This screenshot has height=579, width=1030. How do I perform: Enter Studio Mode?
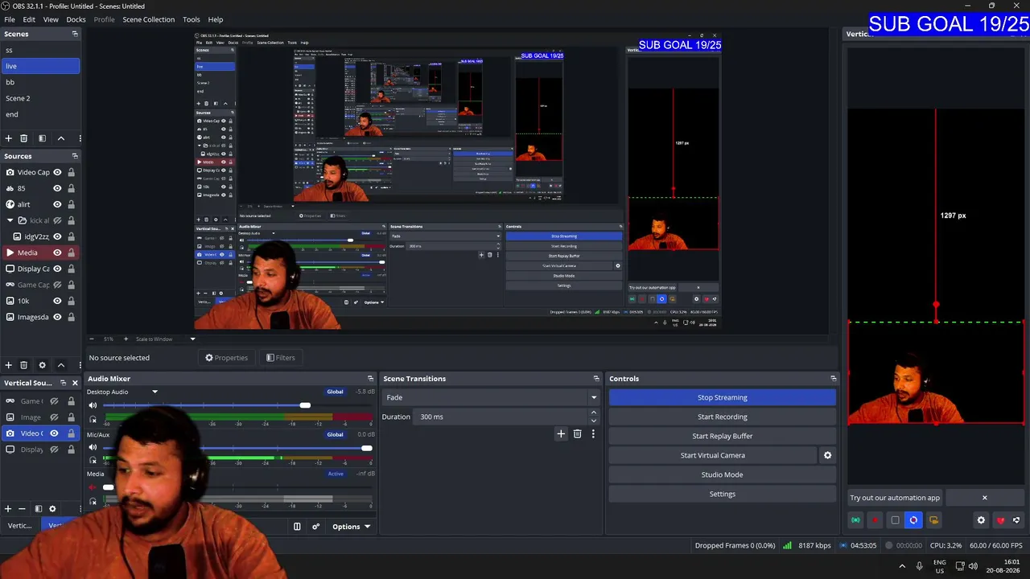coord(723,474)
